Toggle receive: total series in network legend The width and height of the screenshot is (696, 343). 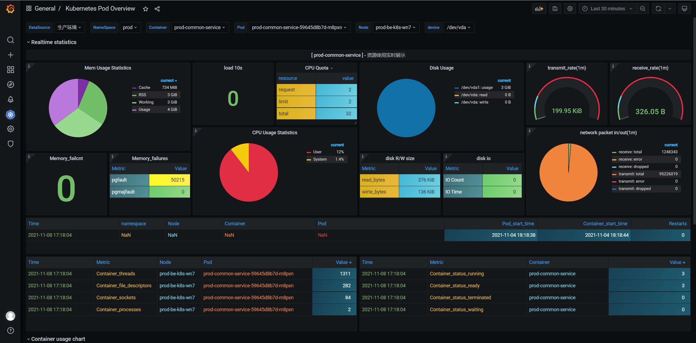point(630,152)
